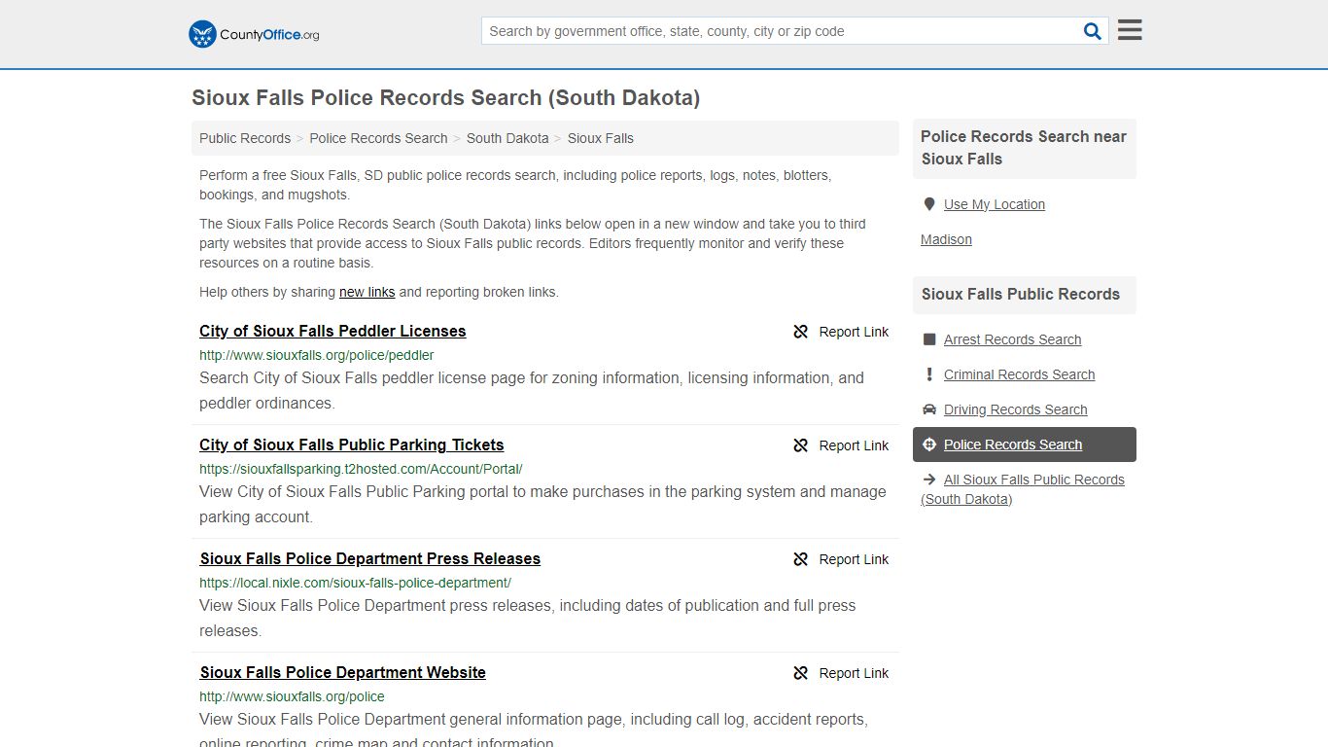1328x747 pixels.
Task: Open Sioux Falls Police Department Press Releases
Action: pyautogui.click(x=370, y=558)
